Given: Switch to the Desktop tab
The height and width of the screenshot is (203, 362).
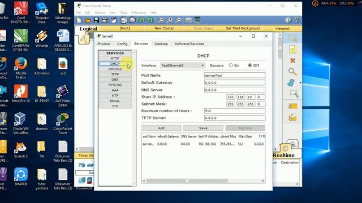Looking at the screenshot, I should [x=161, y=44].
